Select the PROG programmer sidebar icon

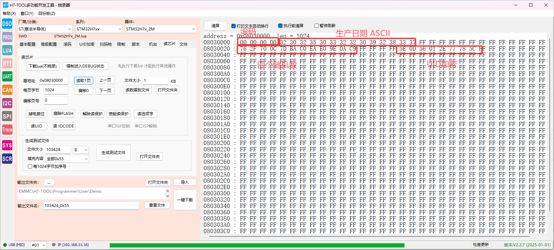click(x=7, y=37)
